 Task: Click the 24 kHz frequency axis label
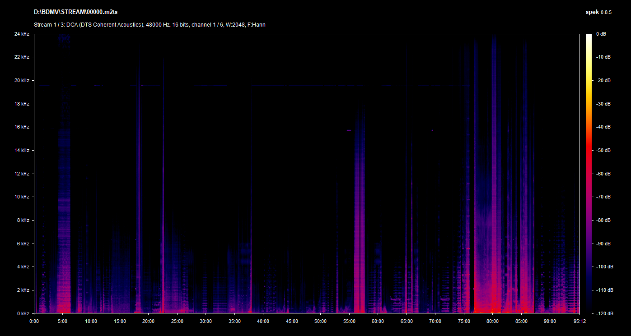coord(21,34)
